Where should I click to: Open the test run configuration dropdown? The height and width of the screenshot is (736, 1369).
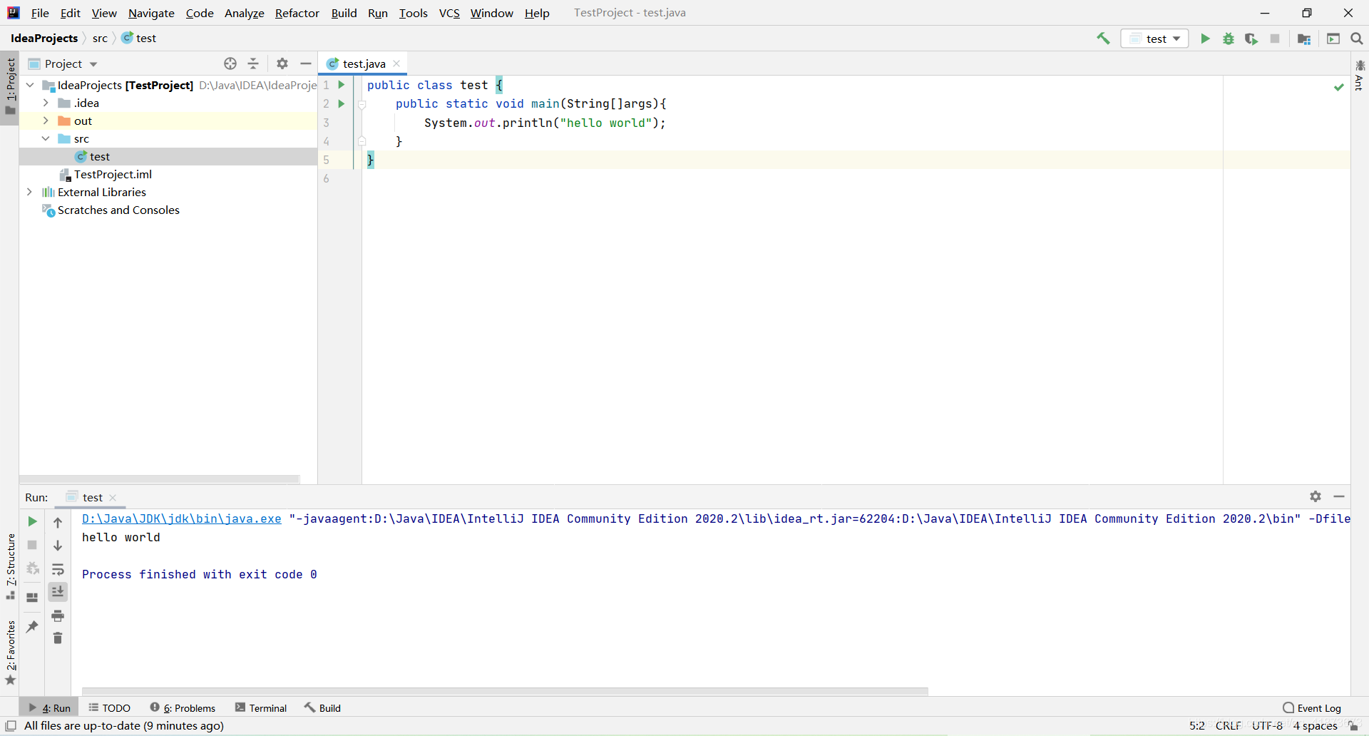[1155, 39]
